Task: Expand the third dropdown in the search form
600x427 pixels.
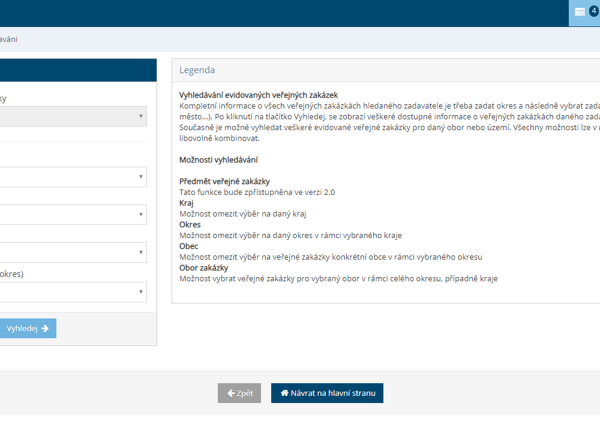Action: pyautogui.click(x=72, y=215)
